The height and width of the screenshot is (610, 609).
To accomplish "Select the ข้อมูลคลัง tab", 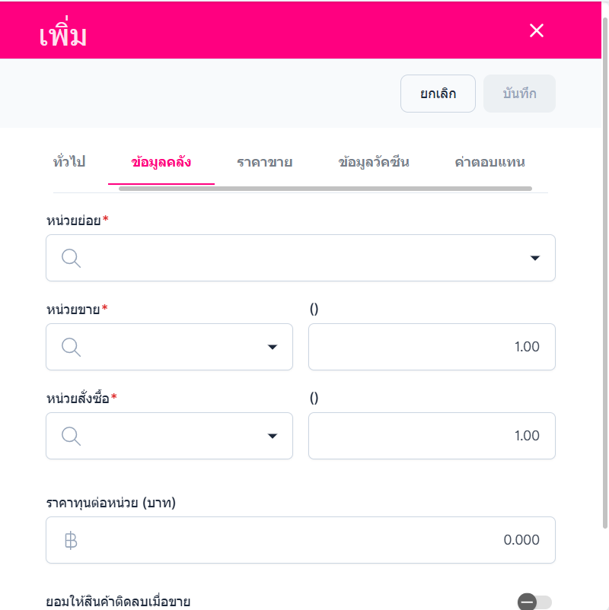I will tap(161, 162).
